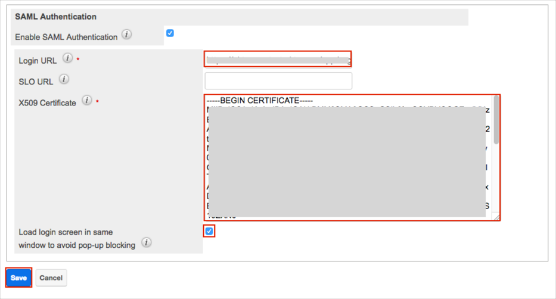Click the Login URL field label

pyautogui.click(x=38, y=61)
